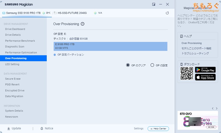Click the download QR code

187,73
